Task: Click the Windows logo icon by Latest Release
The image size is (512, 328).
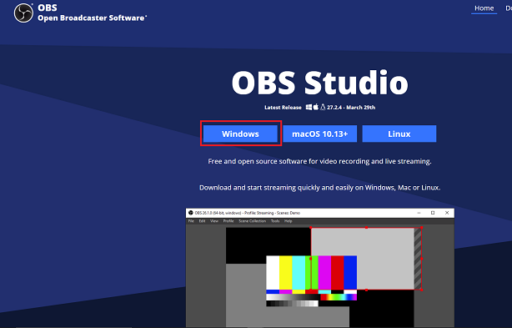Action: point(309,107)
